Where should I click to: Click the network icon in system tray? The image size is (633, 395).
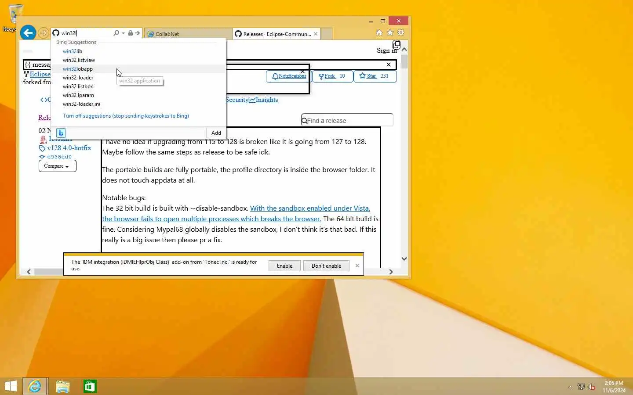581,387
